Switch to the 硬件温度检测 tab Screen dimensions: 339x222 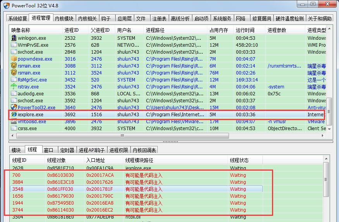290,19
